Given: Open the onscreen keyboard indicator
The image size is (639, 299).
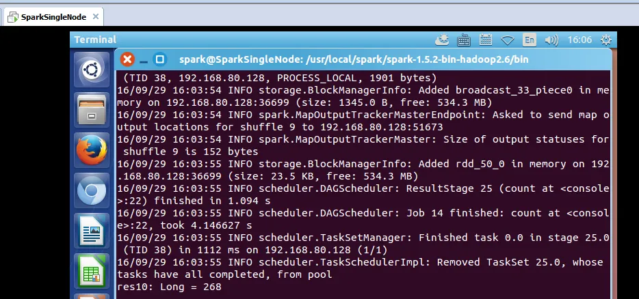Looking at the screenshot, I should (x=464, y=40).
